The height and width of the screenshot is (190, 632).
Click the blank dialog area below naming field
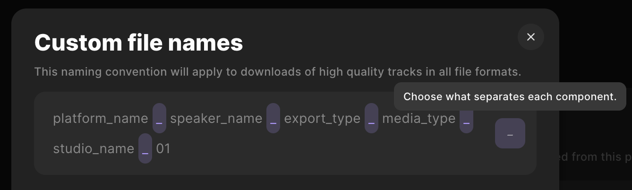[283, 182]
